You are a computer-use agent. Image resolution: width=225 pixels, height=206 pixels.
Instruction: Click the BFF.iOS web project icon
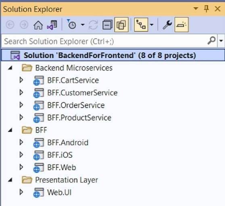coord(38,155)
